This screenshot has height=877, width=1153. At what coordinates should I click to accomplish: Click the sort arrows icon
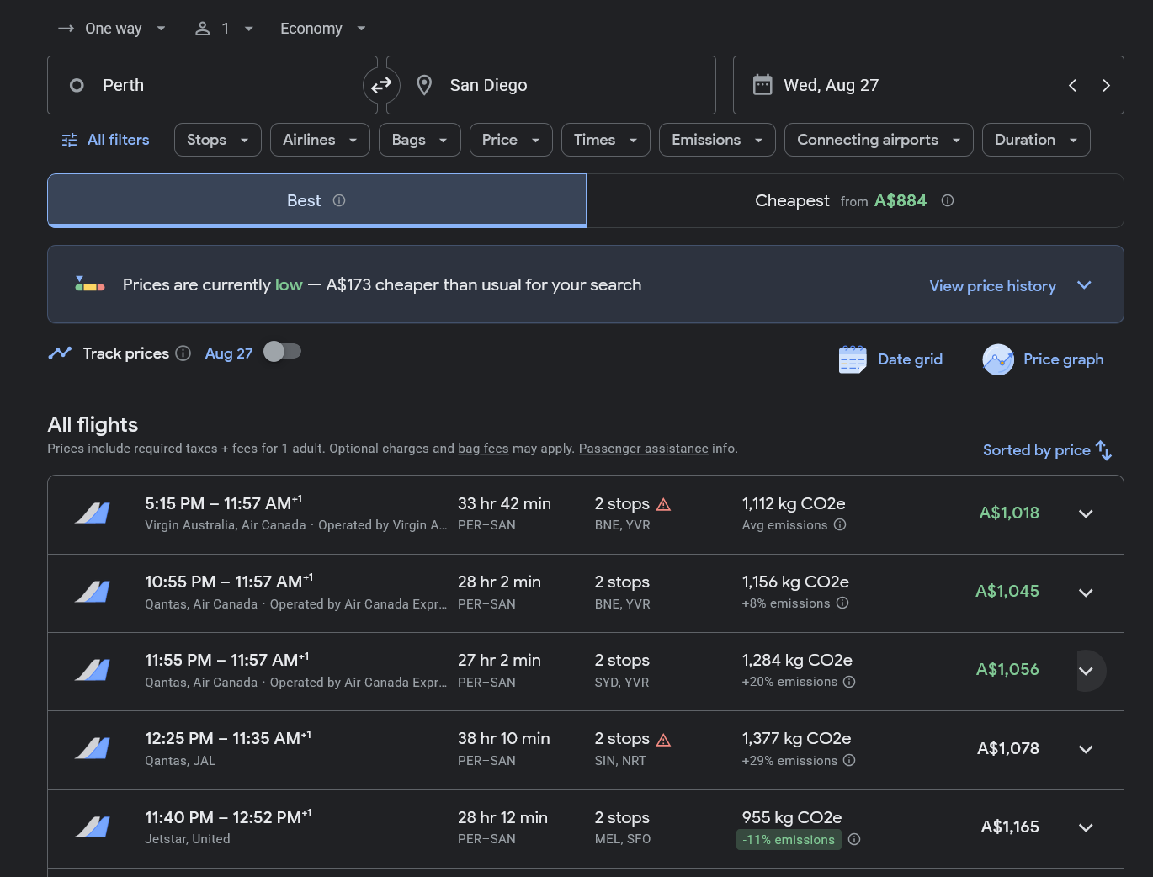click(1104, 450)
